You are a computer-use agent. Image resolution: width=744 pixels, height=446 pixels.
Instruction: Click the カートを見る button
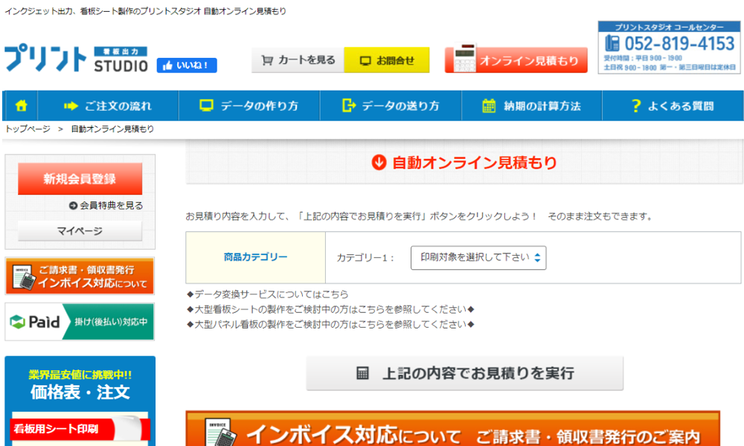coord(298,60)
